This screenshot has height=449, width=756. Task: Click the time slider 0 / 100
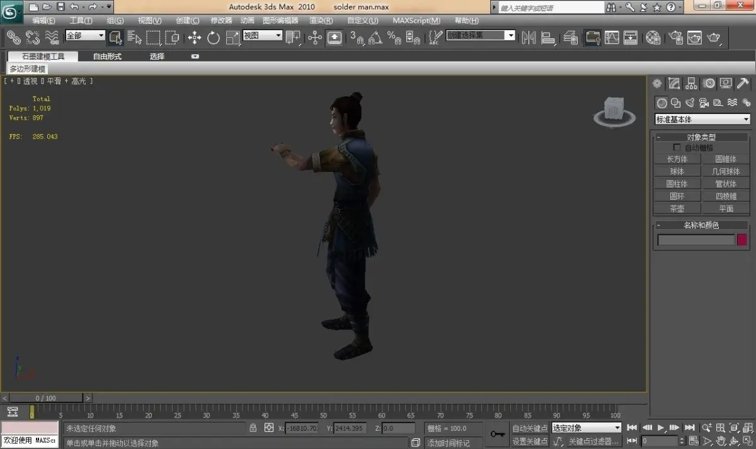(46, 398)
